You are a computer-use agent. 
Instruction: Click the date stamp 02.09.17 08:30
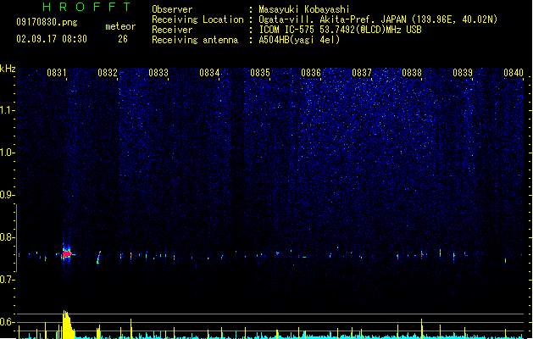pos(52,39)
